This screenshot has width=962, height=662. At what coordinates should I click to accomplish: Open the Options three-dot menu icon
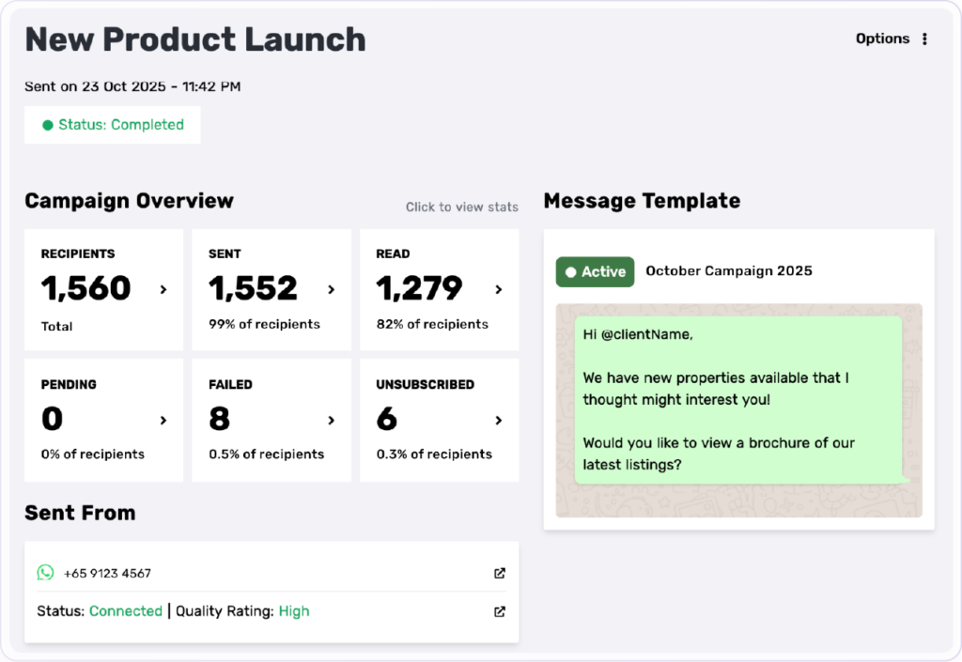click(x=924, y=39)
